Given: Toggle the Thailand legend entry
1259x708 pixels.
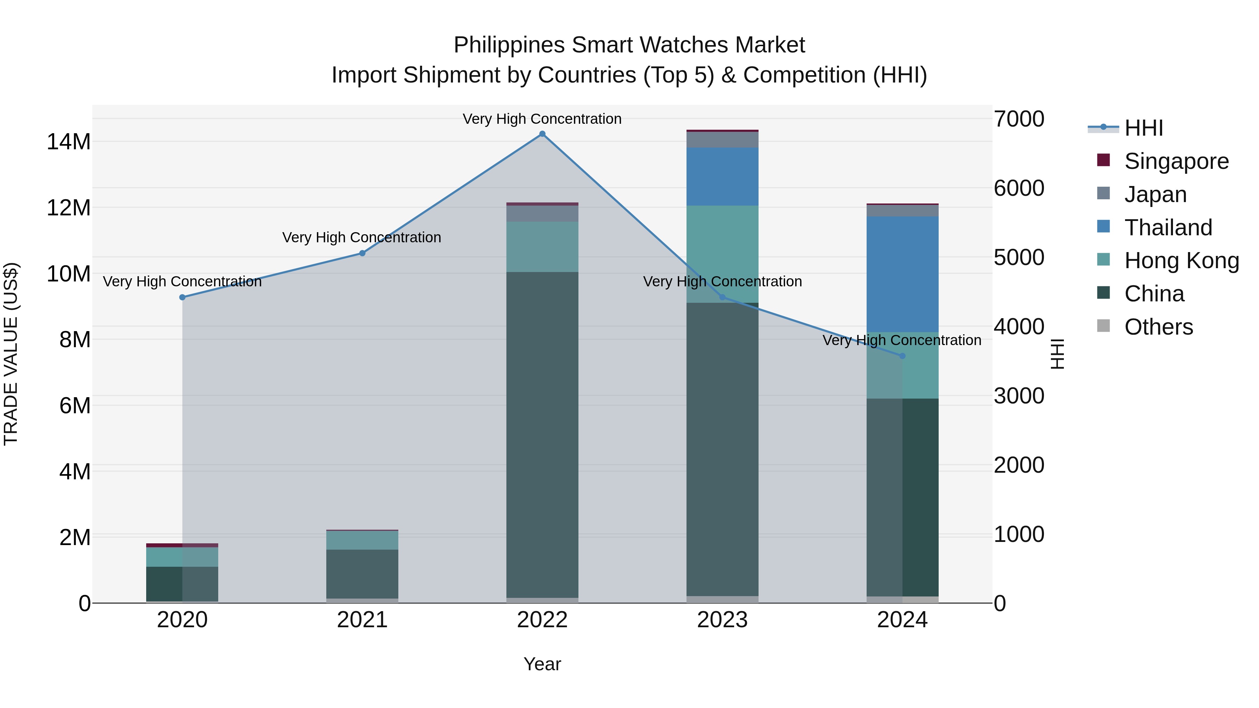Looking at the screenshot, I should coord(1154,228).
